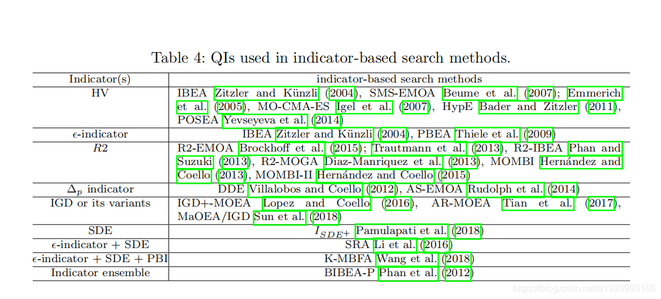The width and height of the screenshot is (661, 299).
Task: Open Sun et al. citation after MaOEA/IGD
Action: (279, 216)
